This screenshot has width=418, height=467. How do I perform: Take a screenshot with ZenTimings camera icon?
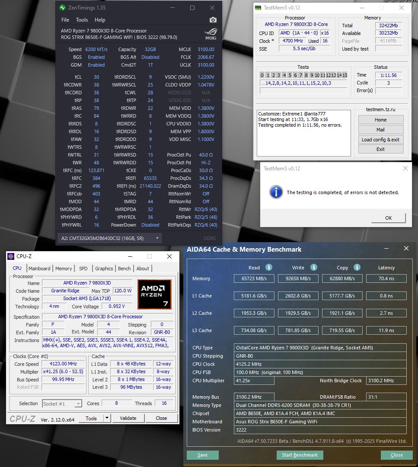coord(213,20)
